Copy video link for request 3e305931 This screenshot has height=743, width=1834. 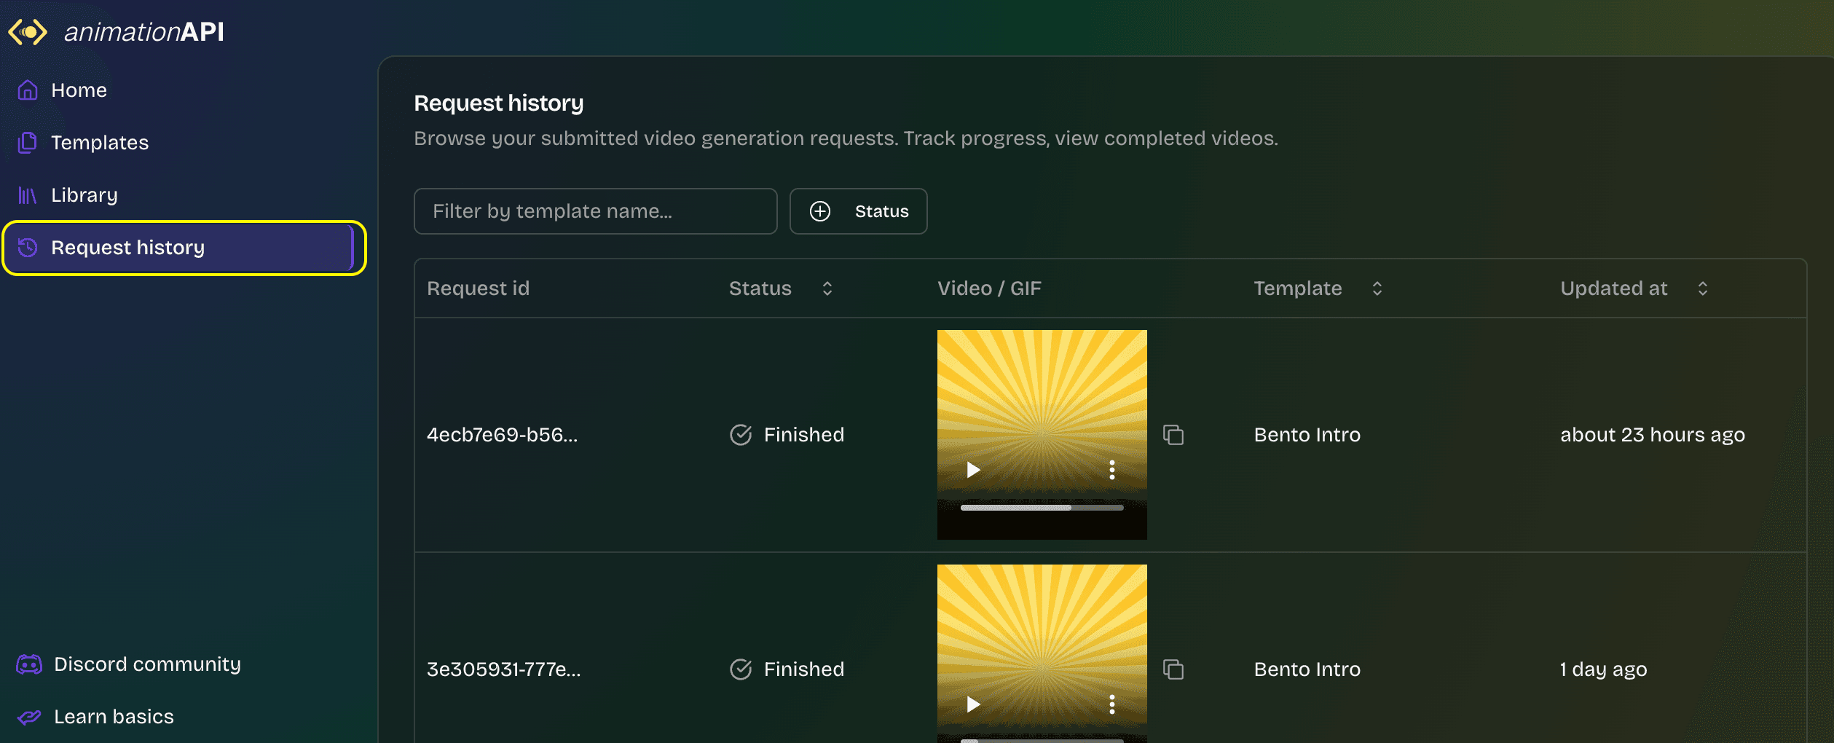(x=1173, y=669)
